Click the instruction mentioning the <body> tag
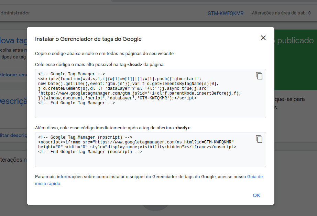Screen dimensions: 317x216 pos(113,128)
